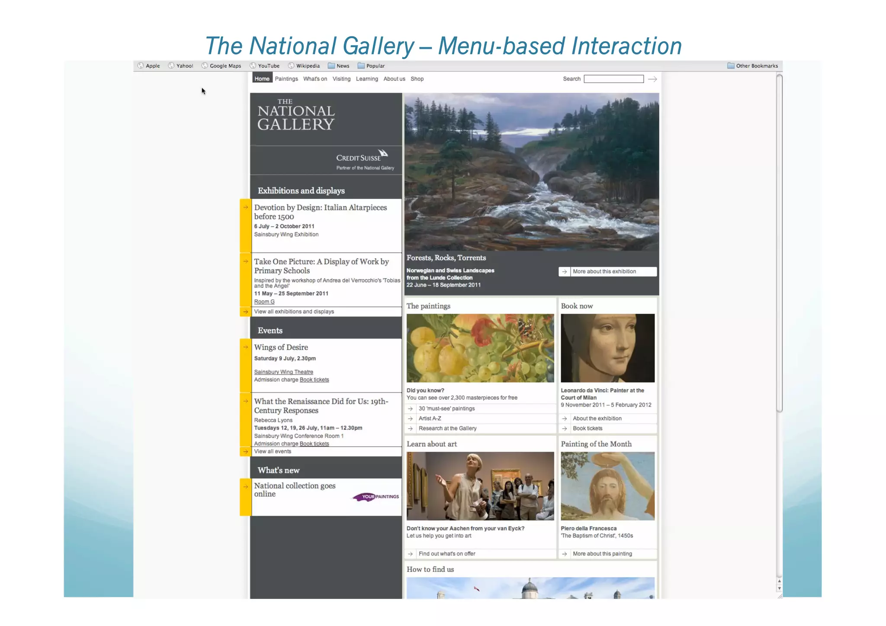Follow the Sainsbury Wing Theatre link
The width and height of the screenshot is (886, 626).
pos(284,372)
